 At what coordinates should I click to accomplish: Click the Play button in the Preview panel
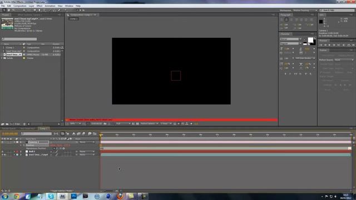(x=329, y=45)
